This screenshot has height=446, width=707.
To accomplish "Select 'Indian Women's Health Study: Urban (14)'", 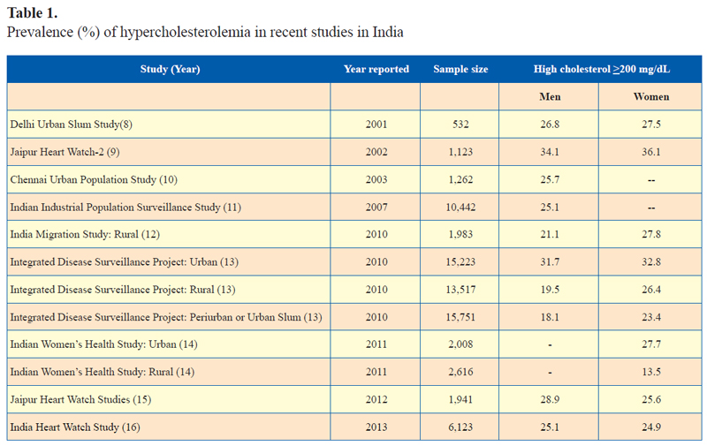I will click(x=103, y=344).
